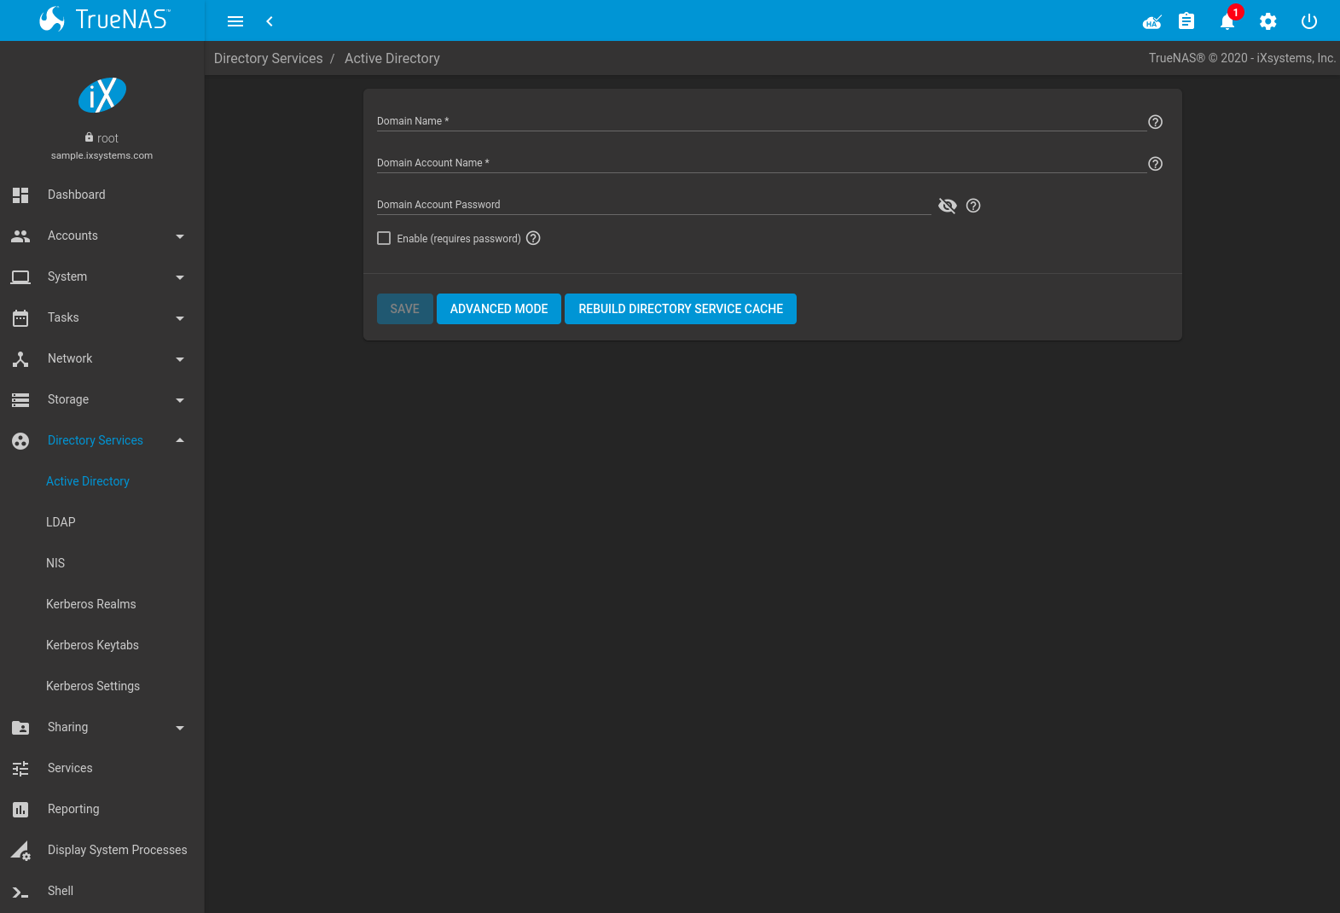Open Kerberos Settings page
The height and width of the screenshot is (913, 1340).
point(93,686)
